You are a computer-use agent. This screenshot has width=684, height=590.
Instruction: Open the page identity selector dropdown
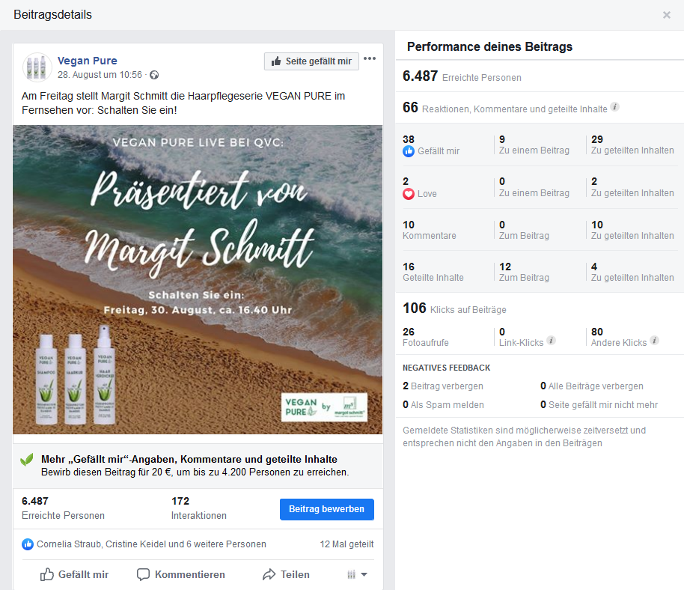point(357,575)
